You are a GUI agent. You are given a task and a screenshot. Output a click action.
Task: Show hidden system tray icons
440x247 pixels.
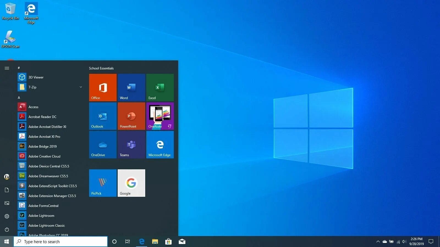pos(378,242)
